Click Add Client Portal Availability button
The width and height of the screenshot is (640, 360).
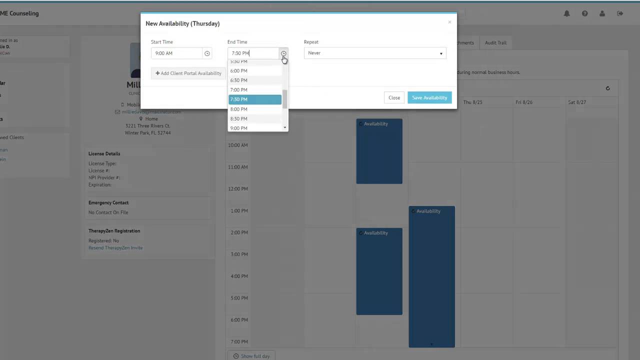coord(188,73)
